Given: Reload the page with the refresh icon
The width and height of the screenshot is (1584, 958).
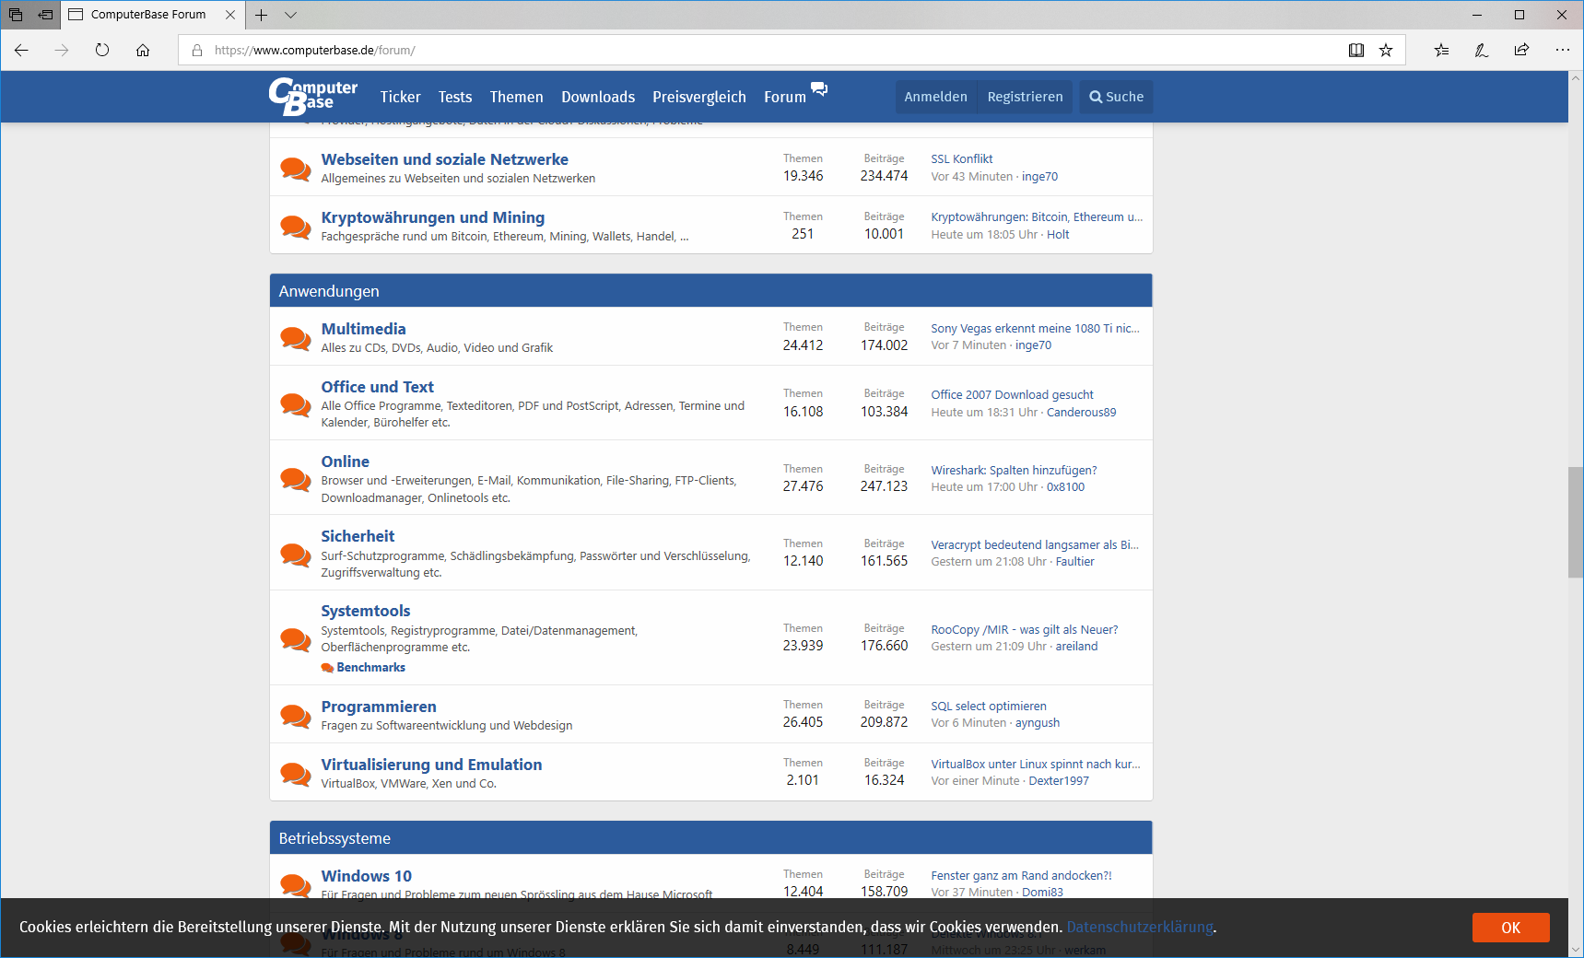Looking at the screenshot, I should point(102,50).
